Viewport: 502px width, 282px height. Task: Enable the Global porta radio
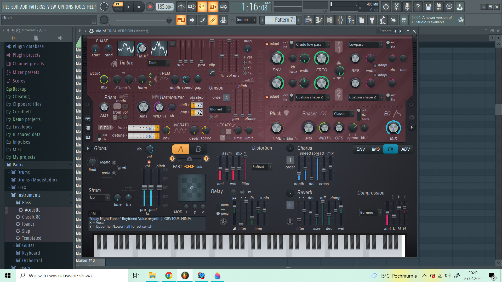pos(114,173)
